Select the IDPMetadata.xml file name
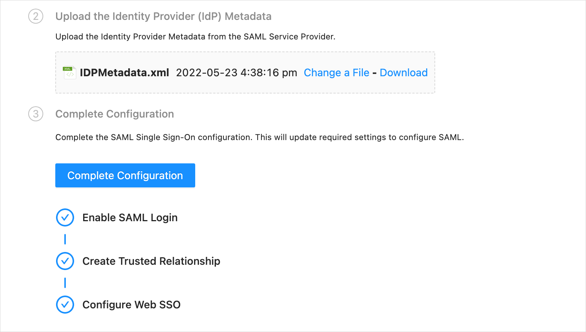The image size is (586, 332). [124, 73]
